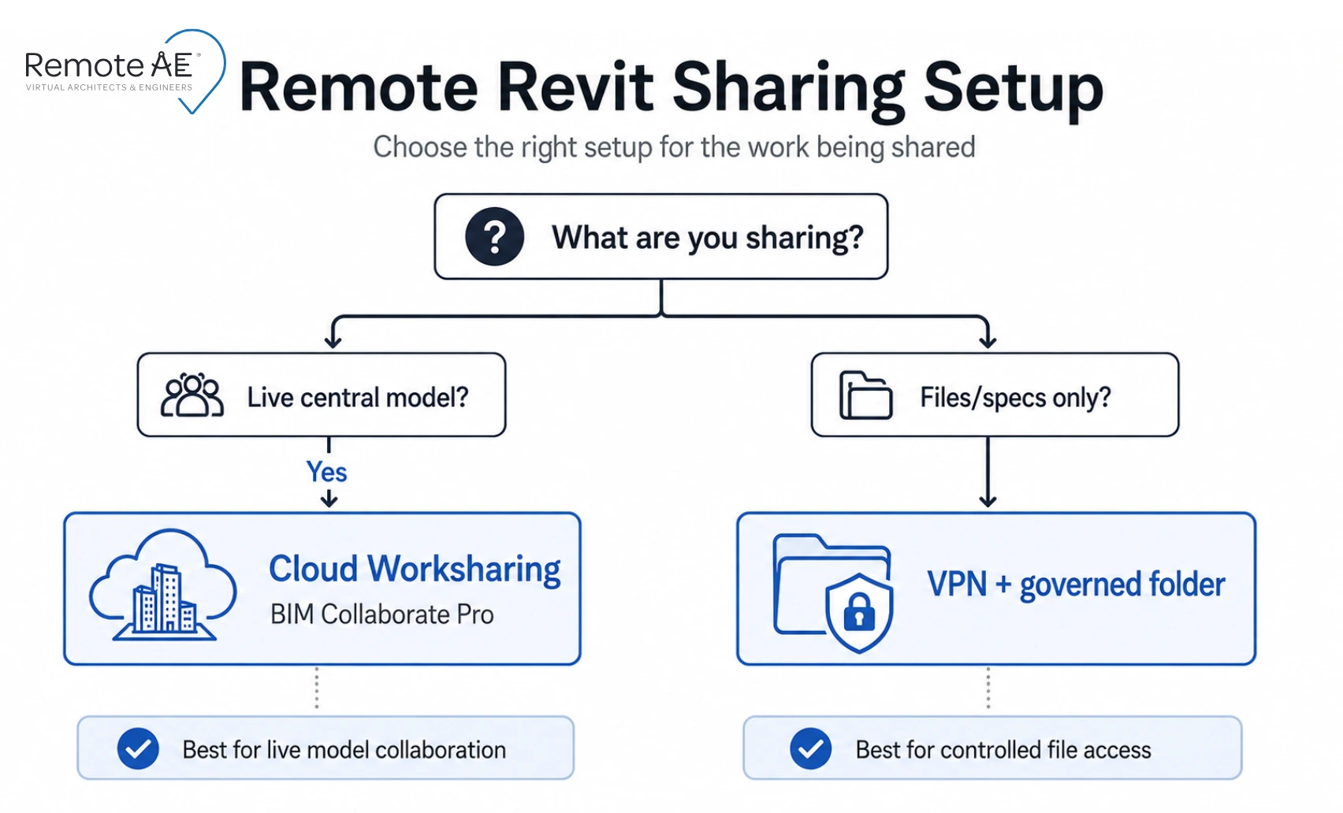Open the VPN + governed folder card

coord(996,588)
